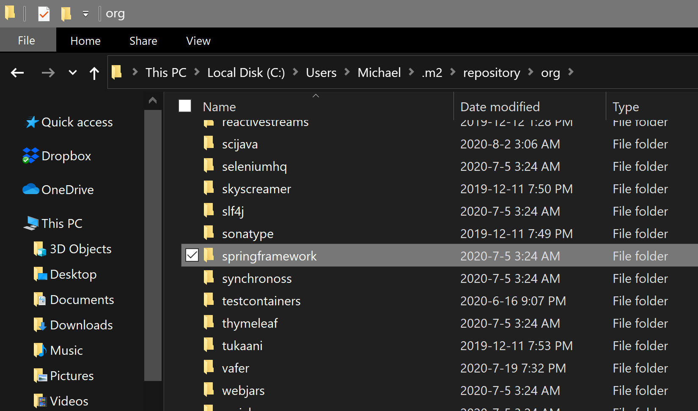Open the File menu
This screenshot has width=698, height=411.
pos(27,41)
